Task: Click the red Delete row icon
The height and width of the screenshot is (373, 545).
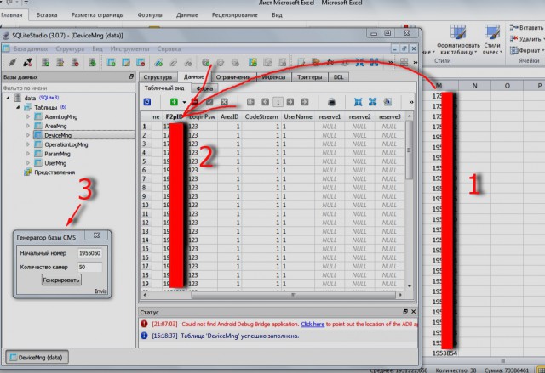Action: tap(195, 102)
